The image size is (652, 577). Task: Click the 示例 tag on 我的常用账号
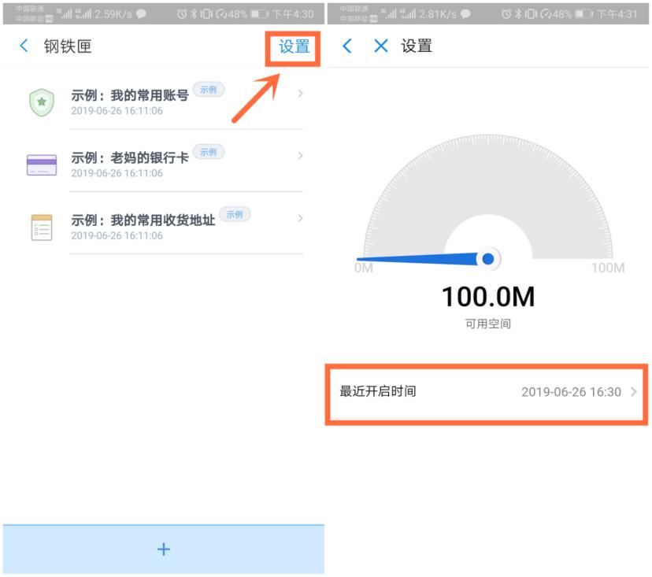point(208,89)
